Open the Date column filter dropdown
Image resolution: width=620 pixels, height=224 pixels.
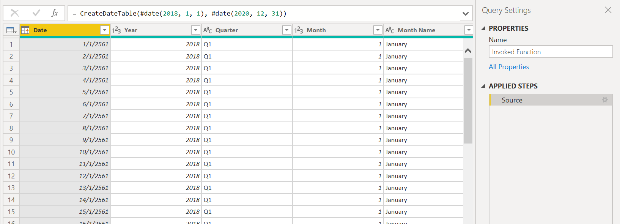point(105,30)
